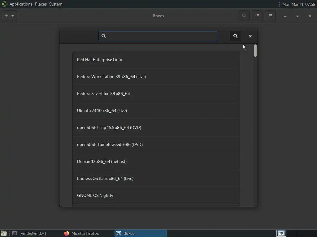Click the dialog's vertical scrollbar handle
The width and height of the screenshot is (317, 237).
[255, 51]
